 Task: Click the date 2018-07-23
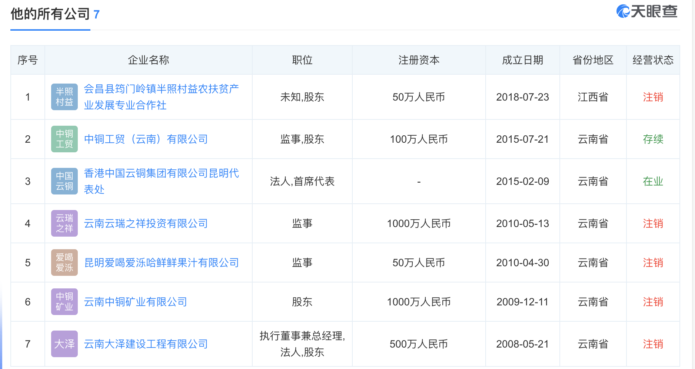pos(523,97)
